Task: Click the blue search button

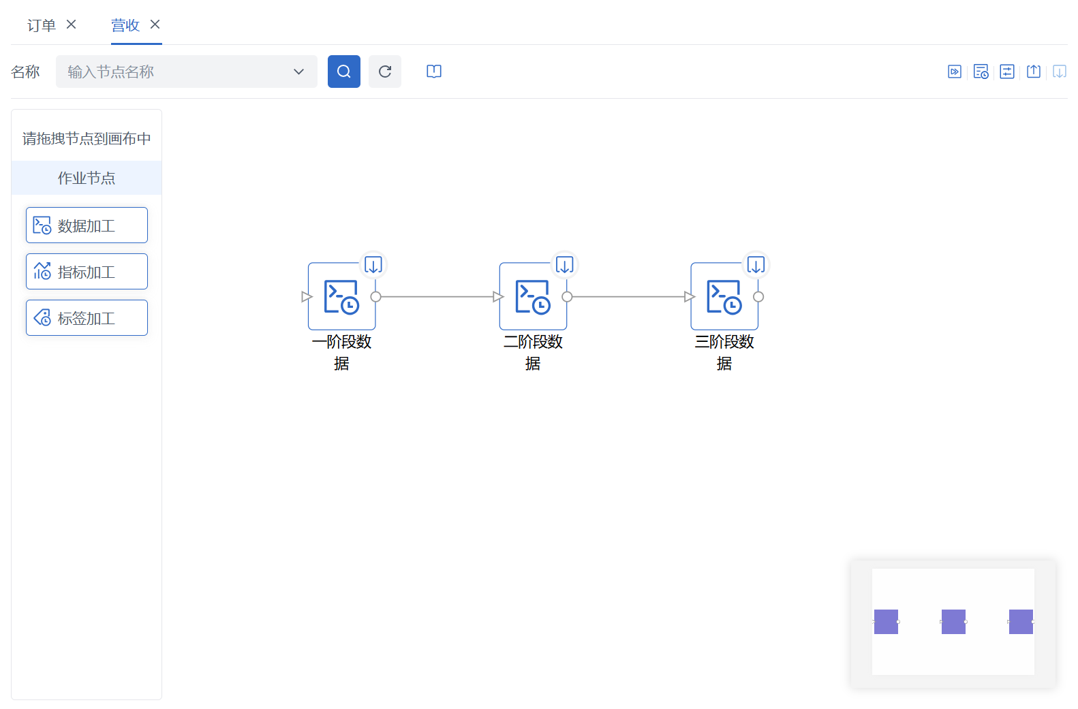Action: tap(343, 72)
